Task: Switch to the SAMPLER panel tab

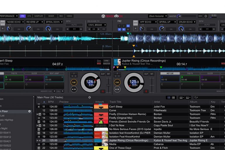Action: pyautogui.click(x=38, y=16)
